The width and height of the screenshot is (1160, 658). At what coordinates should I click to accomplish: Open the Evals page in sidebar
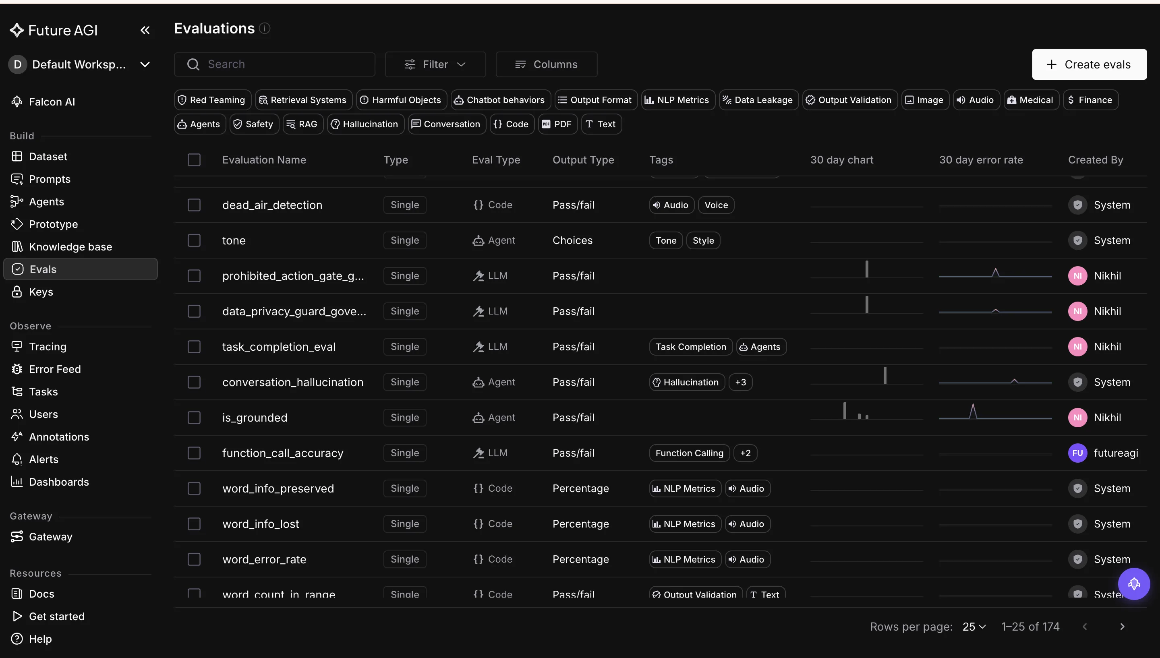click(x=81, y=269)
